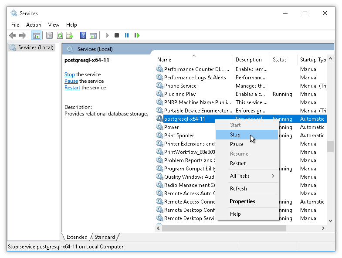The width and height of the screenshot is (342, 258).
Task: Select the Remote Desktop Configuration service row
Action: coord(241,210)
